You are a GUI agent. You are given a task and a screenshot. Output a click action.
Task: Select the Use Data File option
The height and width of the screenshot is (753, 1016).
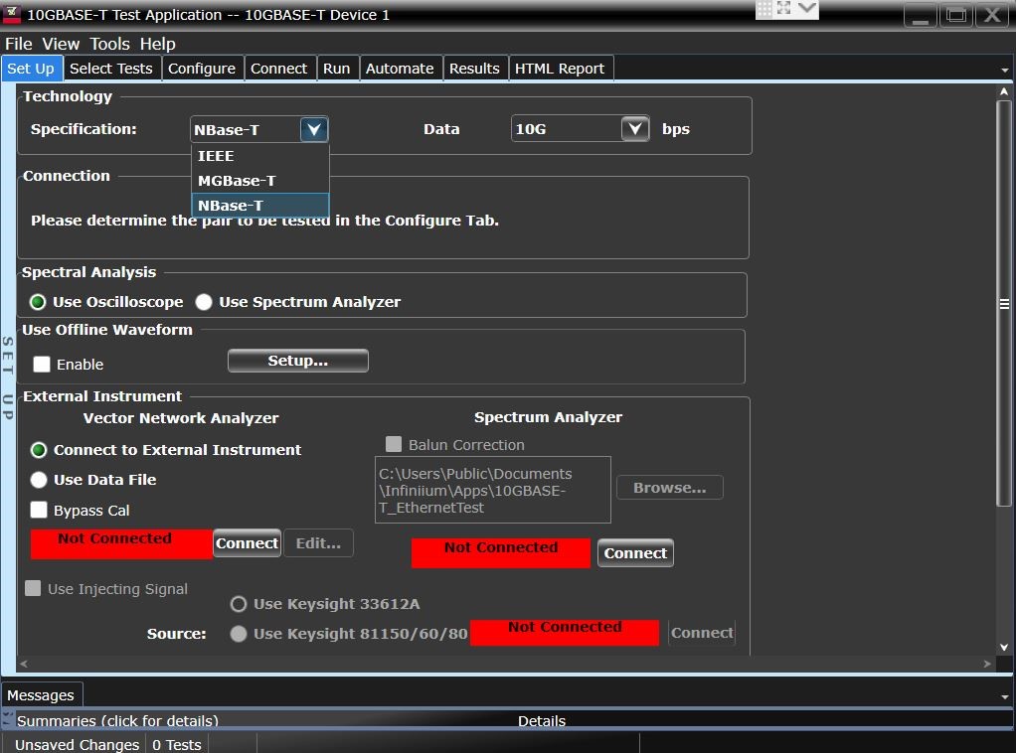coord(38,480)
